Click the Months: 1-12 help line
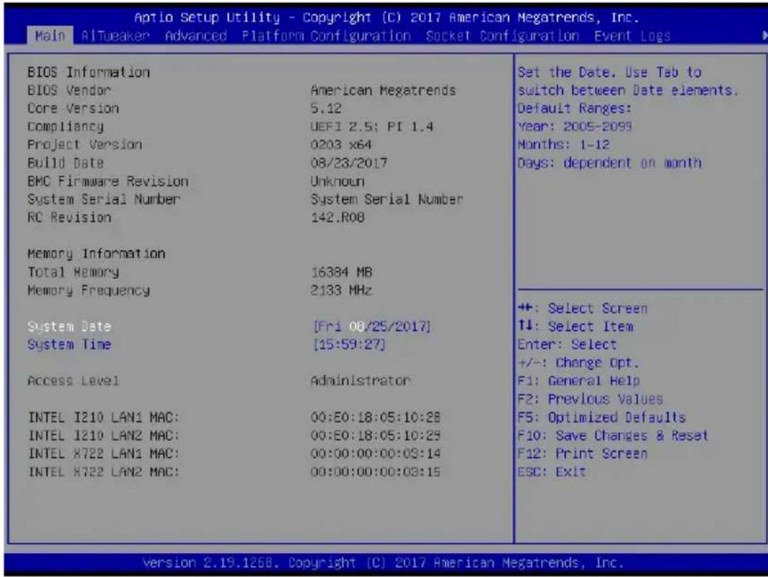The width and height of the screenshot is (768, 577). click(563, 145)
